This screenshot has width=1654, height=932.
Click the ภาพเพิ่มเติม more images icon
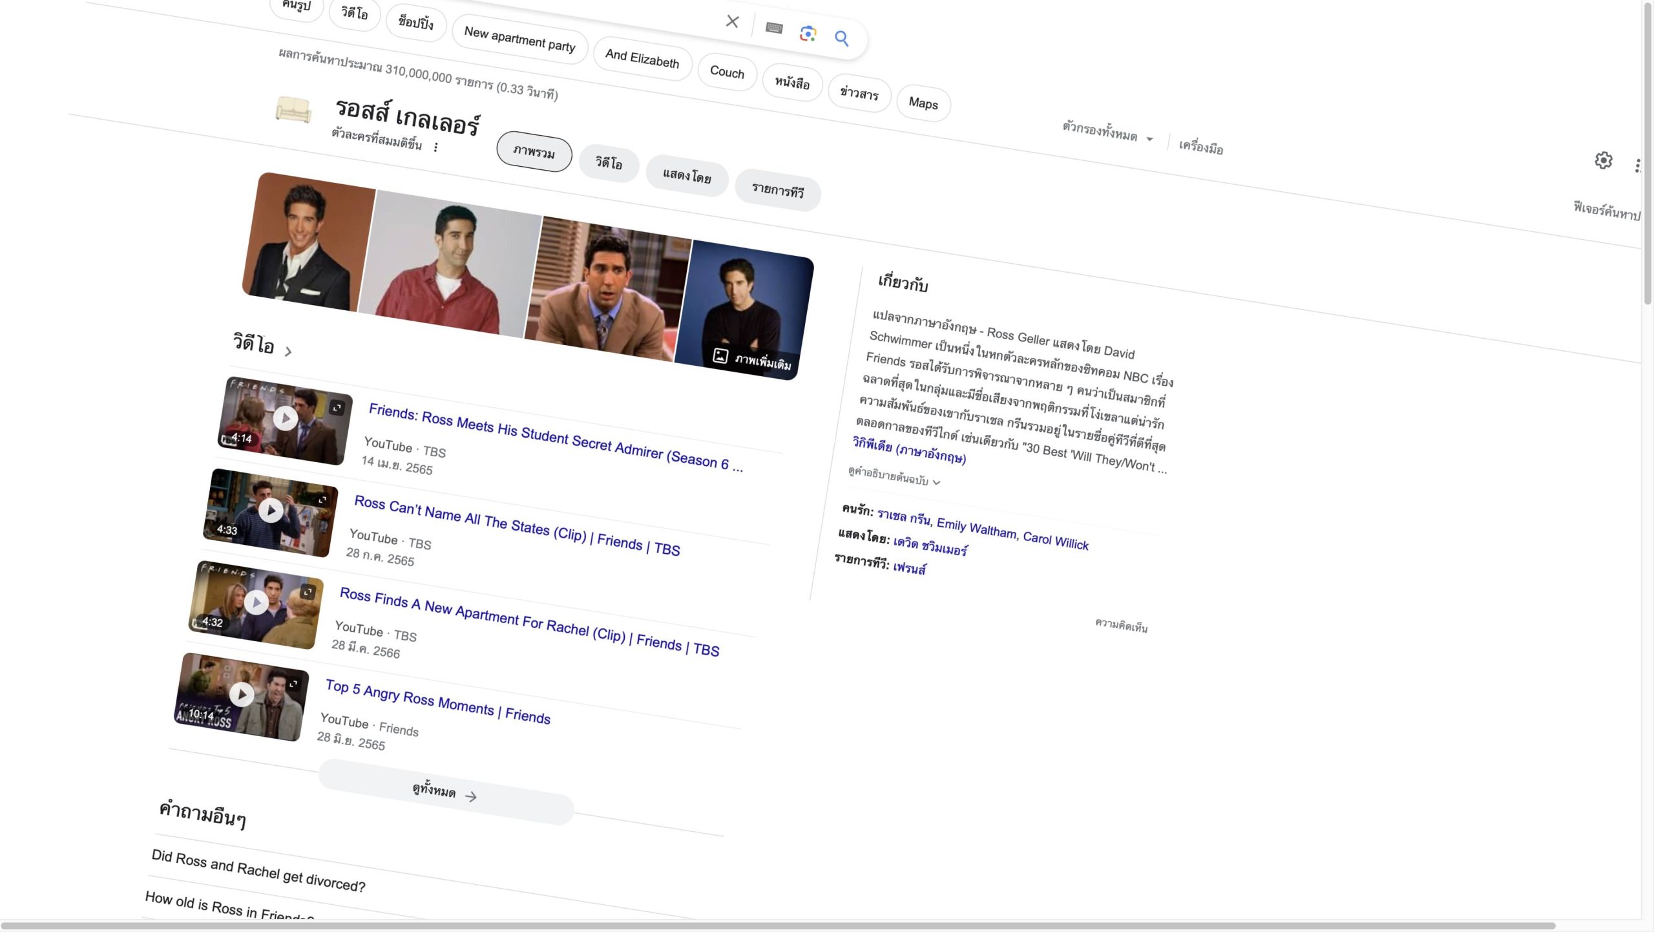pyautogui.click(x=720, y=355)
